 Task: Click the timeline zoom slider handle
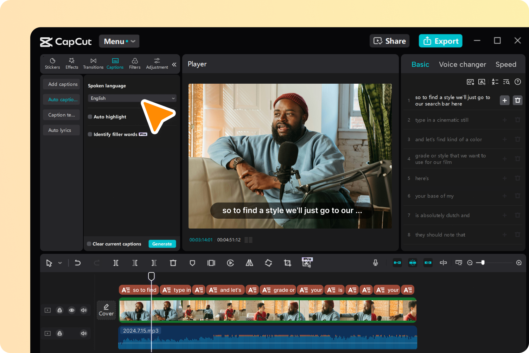(483, 263)
